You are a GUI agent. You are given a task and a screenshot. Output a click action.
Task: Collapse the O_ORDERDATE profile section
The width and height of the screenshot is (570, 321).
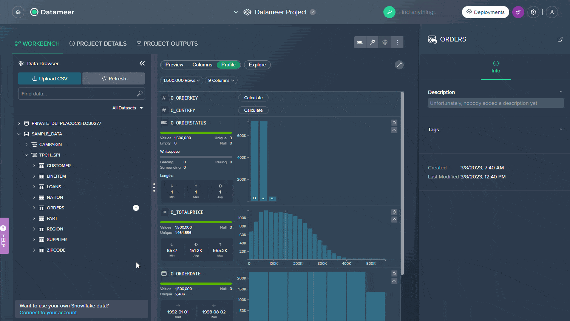point(394,281)
